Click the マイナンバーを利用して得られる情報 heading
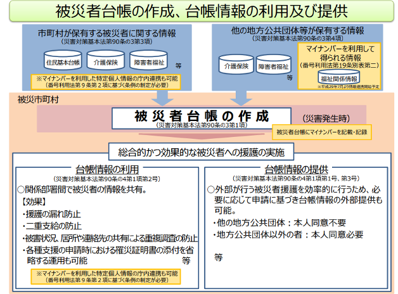 [x=340, y=53]
